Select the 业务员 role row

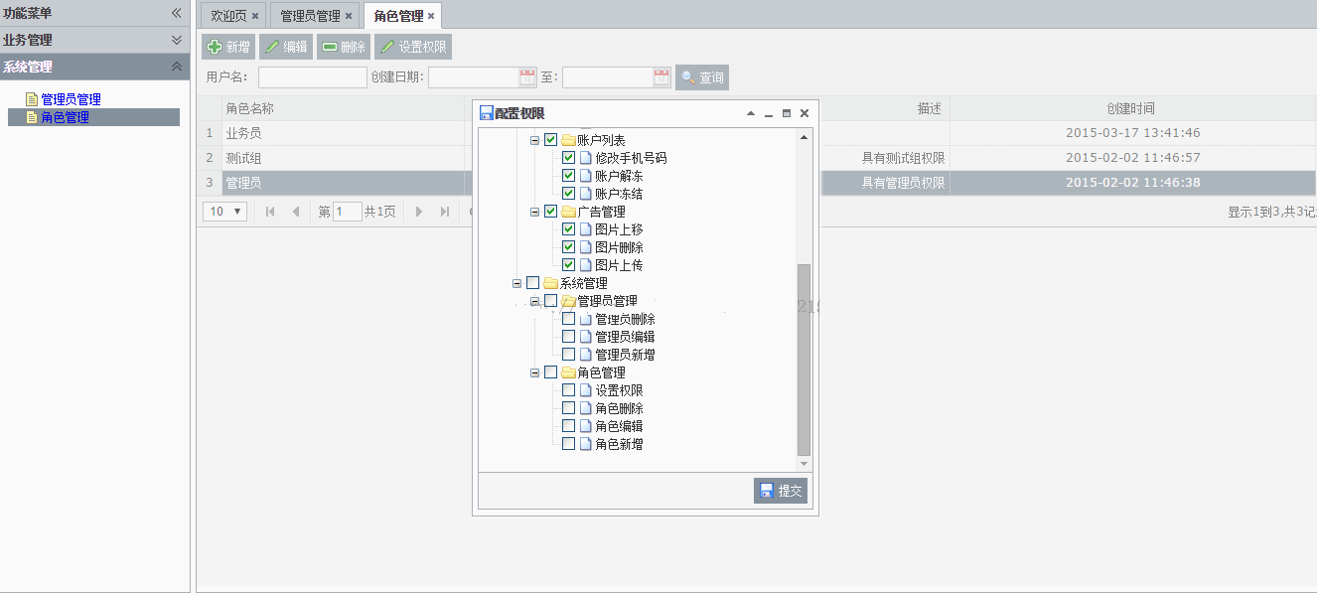click(757, 133)
